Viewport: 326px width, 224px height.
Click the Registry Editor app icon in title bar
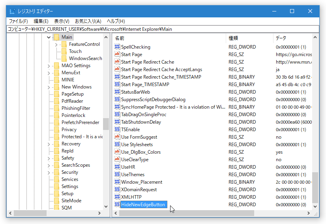12,11
